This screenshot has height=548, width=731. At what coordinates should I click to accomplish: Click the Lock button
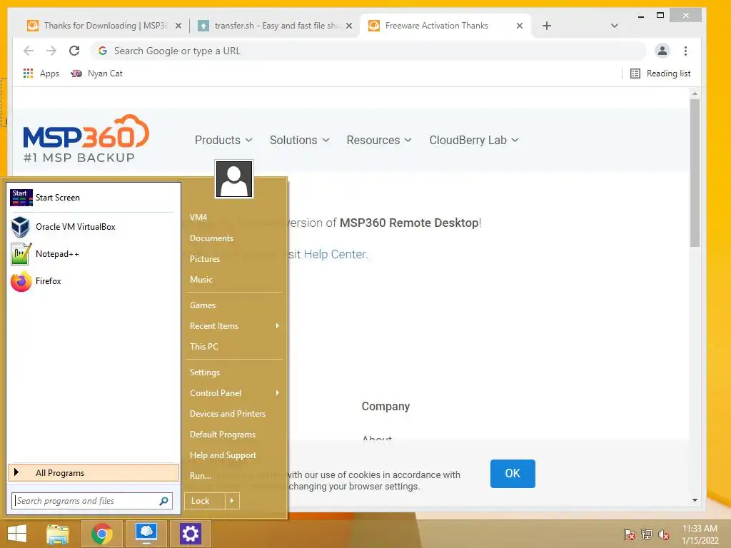point(205,501)
